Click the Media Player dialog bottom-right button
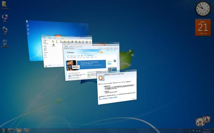 (x=134, y=99)
